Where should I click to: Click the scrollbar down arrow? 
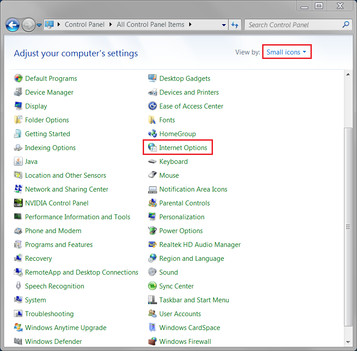[x=348, y=342]
